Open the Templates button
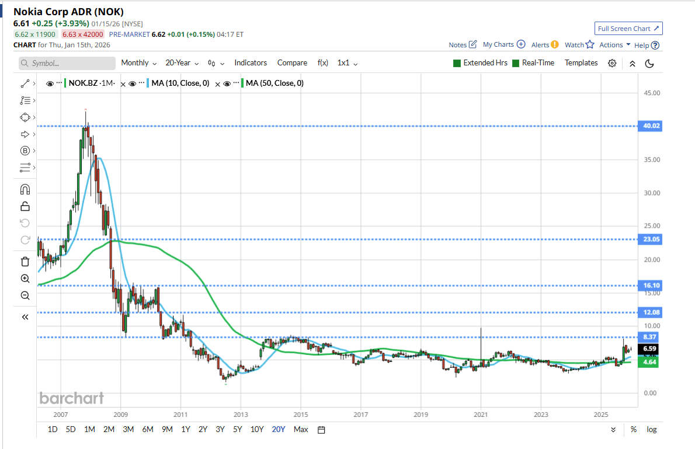 click(x=581, y=63)
